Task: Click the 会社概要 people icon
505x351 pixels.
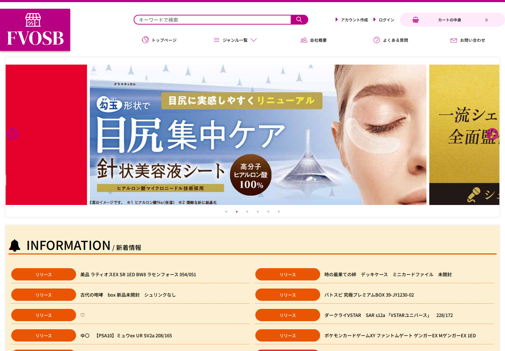Action: tap(304, 40)
